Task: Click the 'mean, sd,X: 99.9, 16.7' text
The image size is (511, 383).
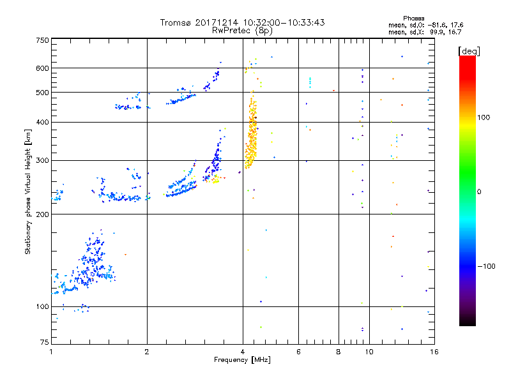Action: coord(425,32)
